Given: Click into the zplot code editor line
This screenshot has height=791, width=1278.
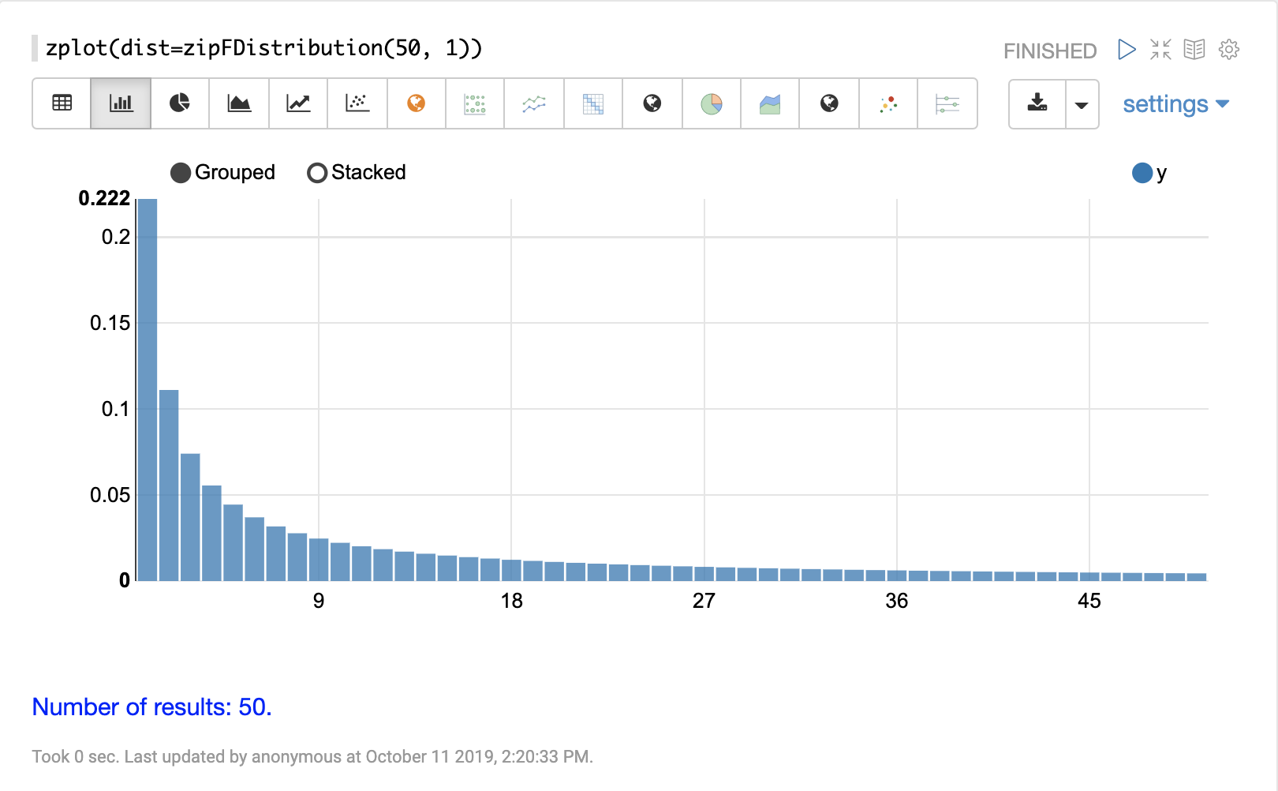Looking at the screenshot, I should tap(263, 48).
